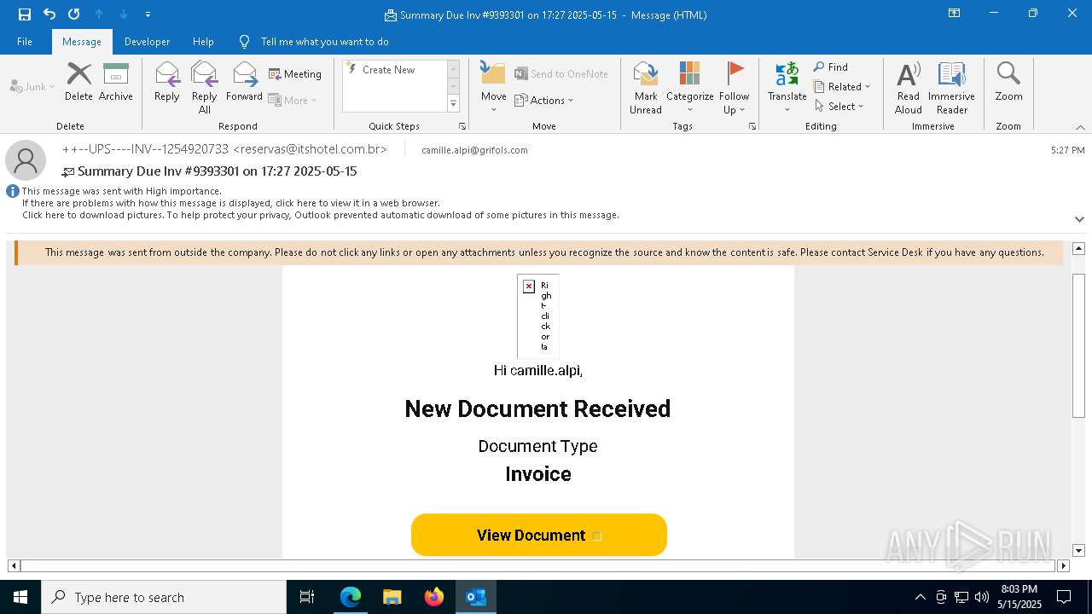Click the Translate button

[x=787, y=88]
